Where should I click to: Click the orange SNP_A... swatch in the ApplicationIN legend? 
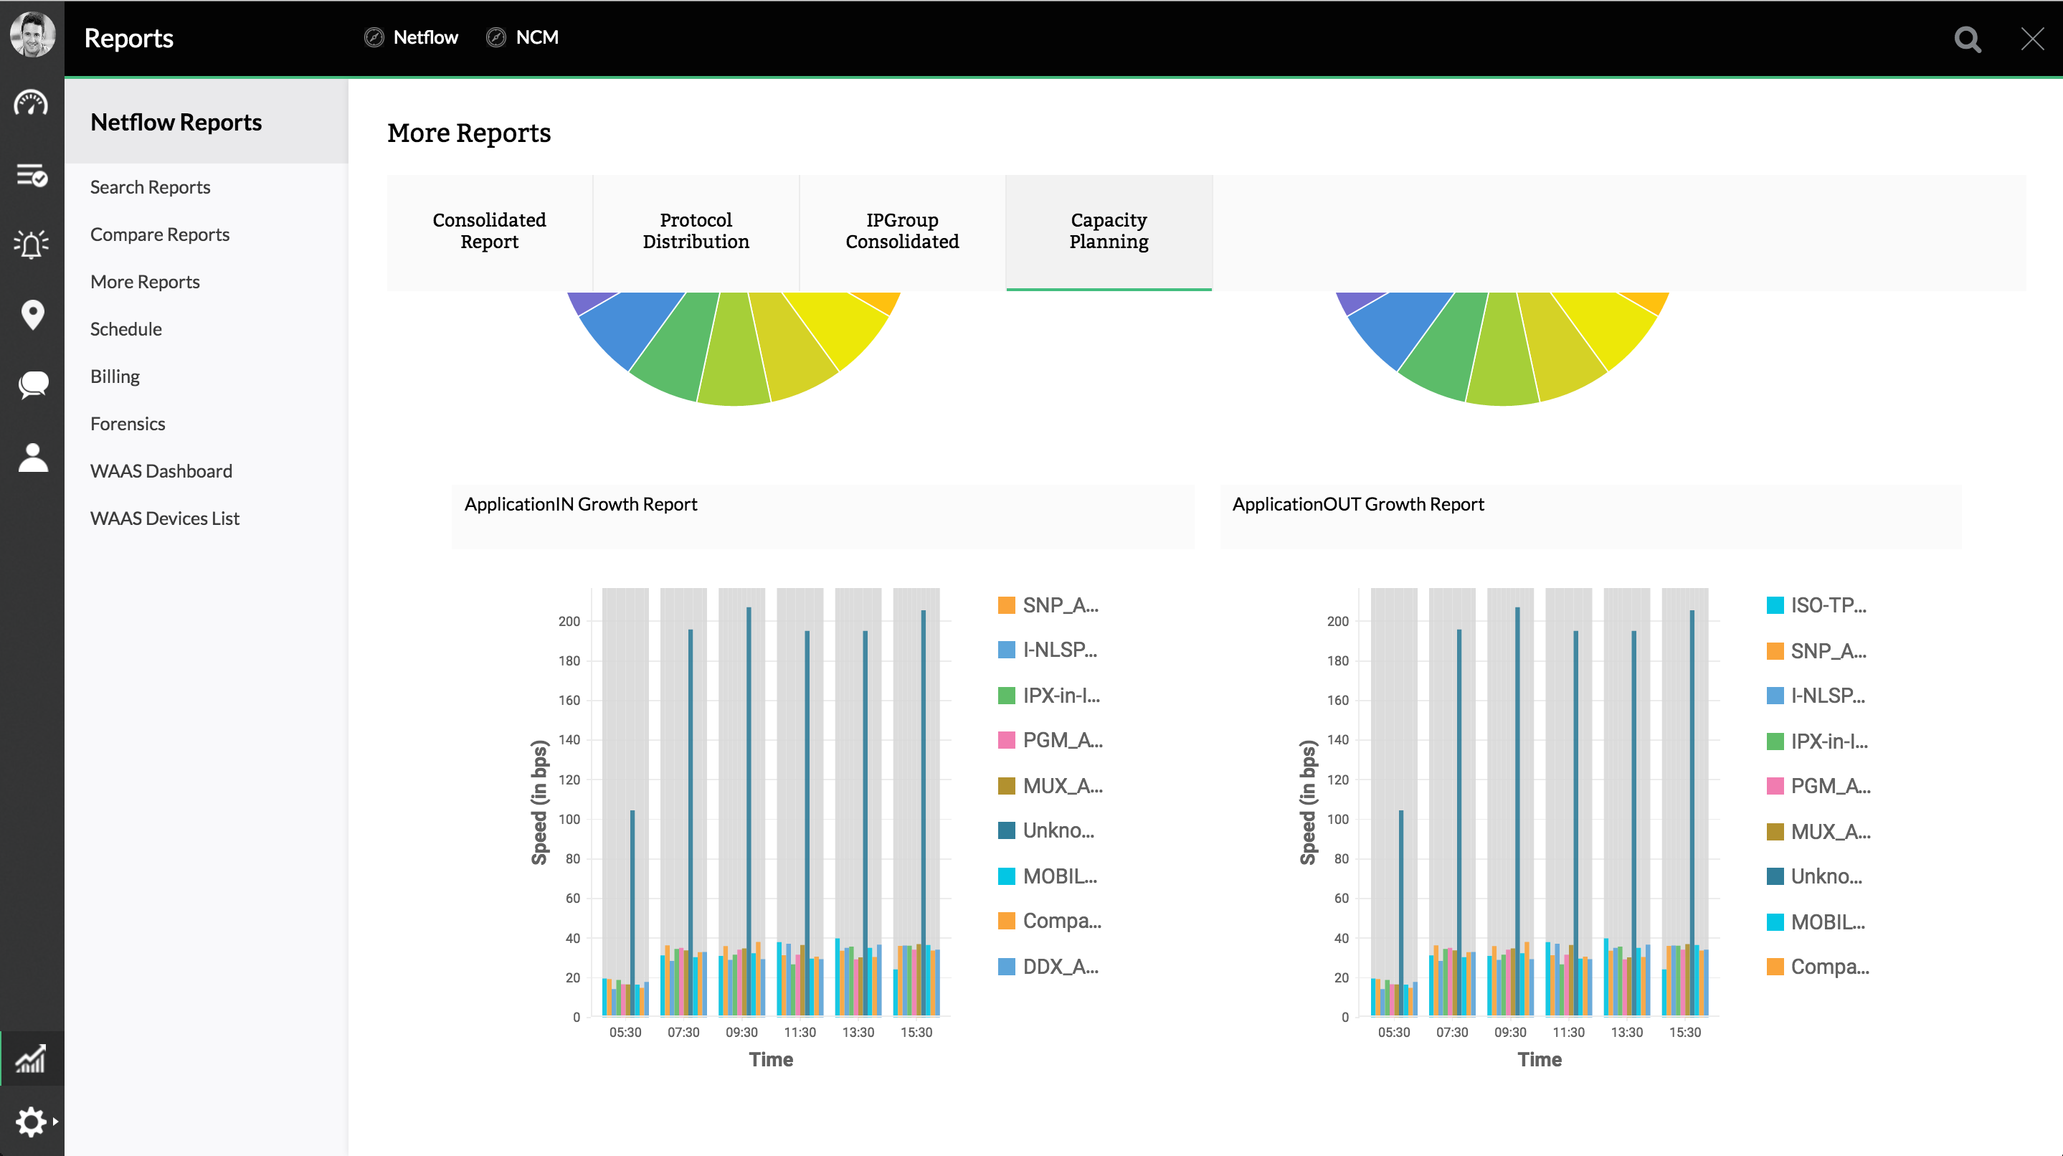pos(1006,605)
